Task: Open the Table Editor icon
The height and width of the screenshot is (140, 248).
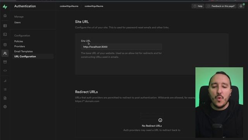Action: (5, 26)
